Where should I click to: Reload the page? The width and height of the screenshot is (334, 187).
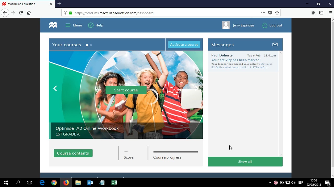(x=21, y=13)
